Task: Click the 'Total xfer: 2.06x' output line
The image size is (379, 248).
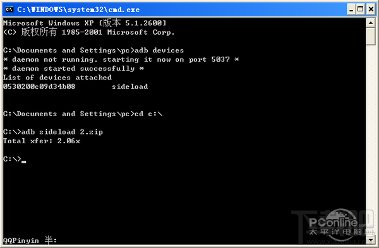Action: click(x=41, y=141)
